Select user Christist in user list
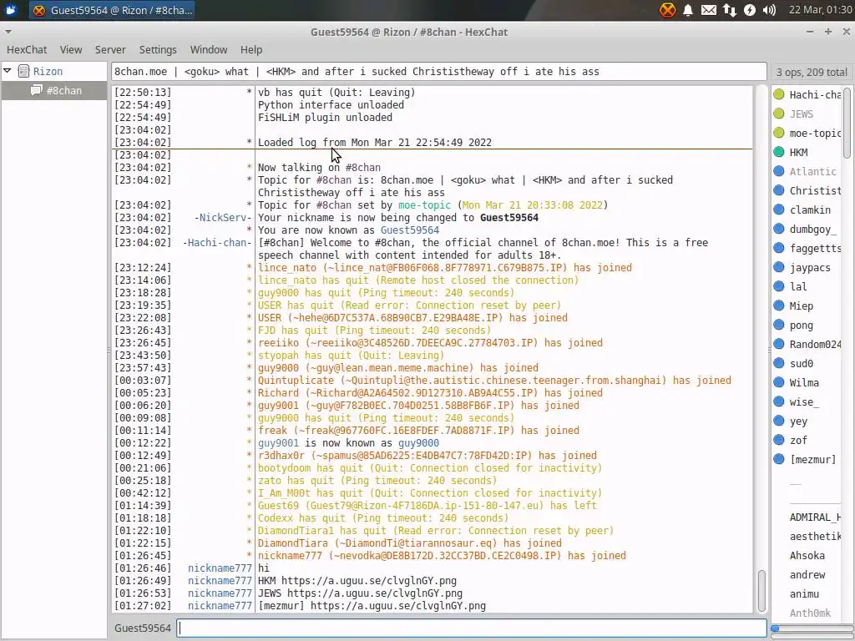 815,191
